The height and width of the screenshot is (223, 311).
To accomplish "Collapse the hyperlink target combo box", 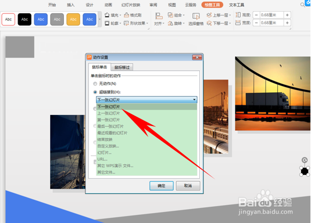I will [x=194, y=99].
